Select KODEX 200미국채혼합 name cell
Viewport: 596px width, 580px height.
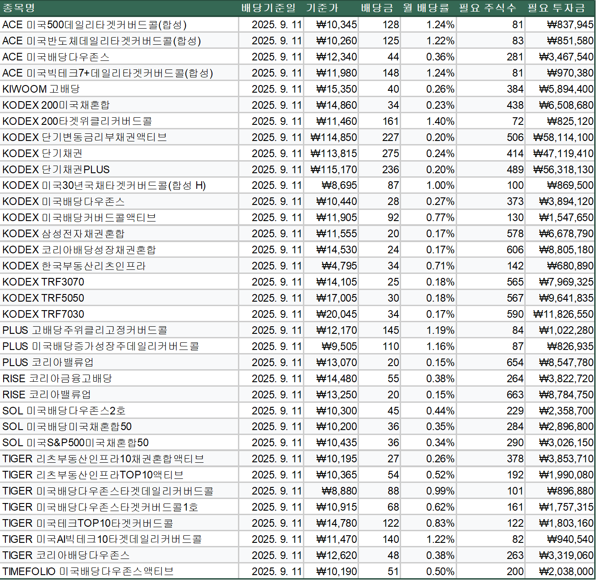tap(119, 105)
